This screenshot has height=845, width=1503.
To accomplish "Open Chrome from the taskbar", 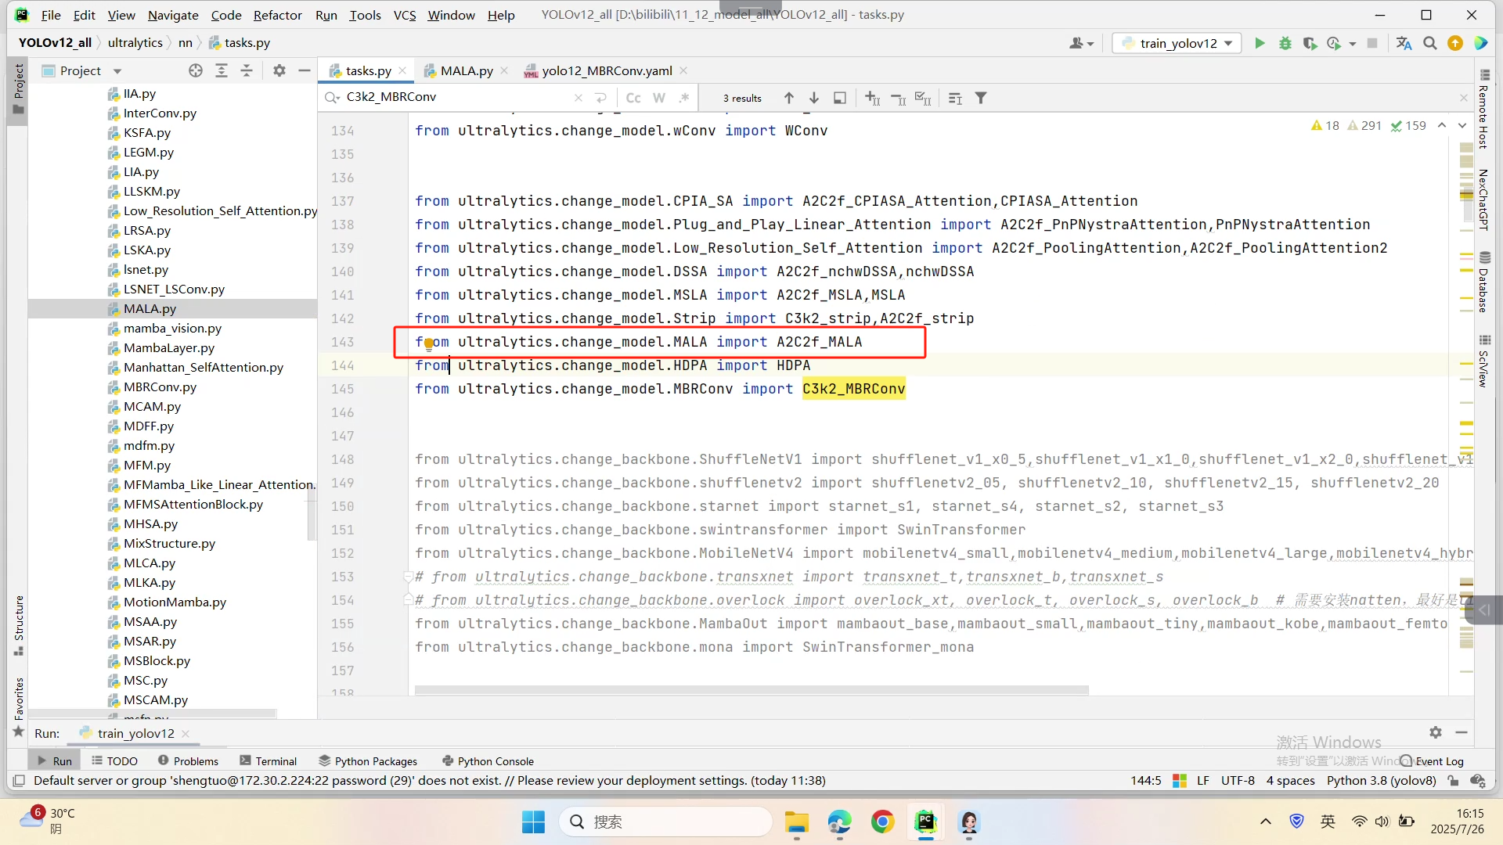I will pos(882,822).
